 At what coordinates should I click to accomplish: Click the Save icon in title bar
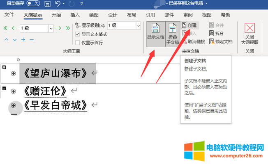click(x=47, y=5)
